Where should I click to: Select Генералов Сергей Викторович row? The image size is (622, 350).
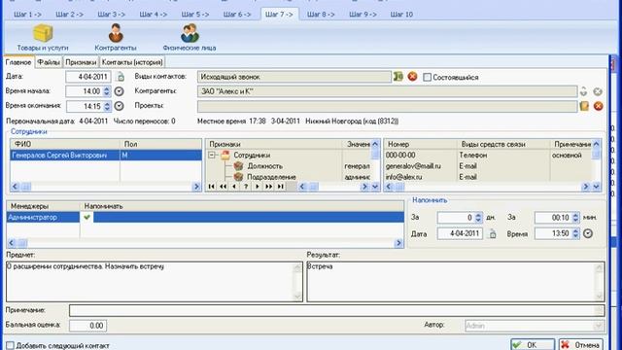pyautogui.click(x=106, y=156)
